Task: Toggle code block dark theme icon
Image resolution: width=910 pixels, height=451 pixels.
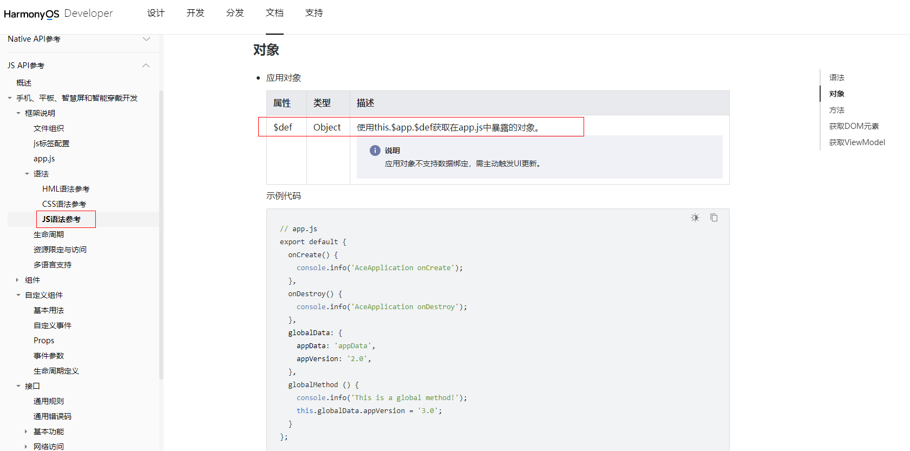Action: (x=695, y=218)
